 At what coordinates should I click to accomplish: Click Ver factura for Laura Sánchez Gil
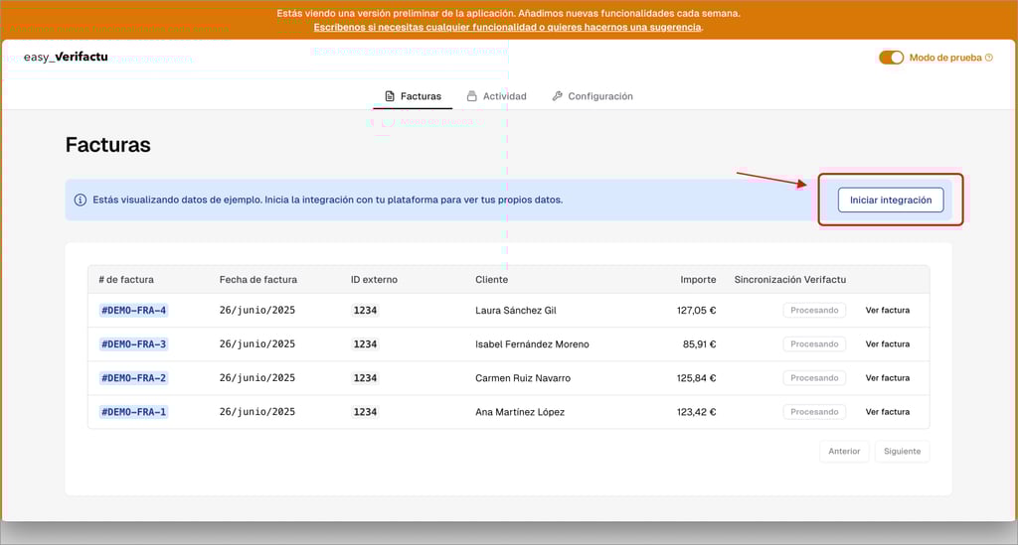click(x=887, y=311)
